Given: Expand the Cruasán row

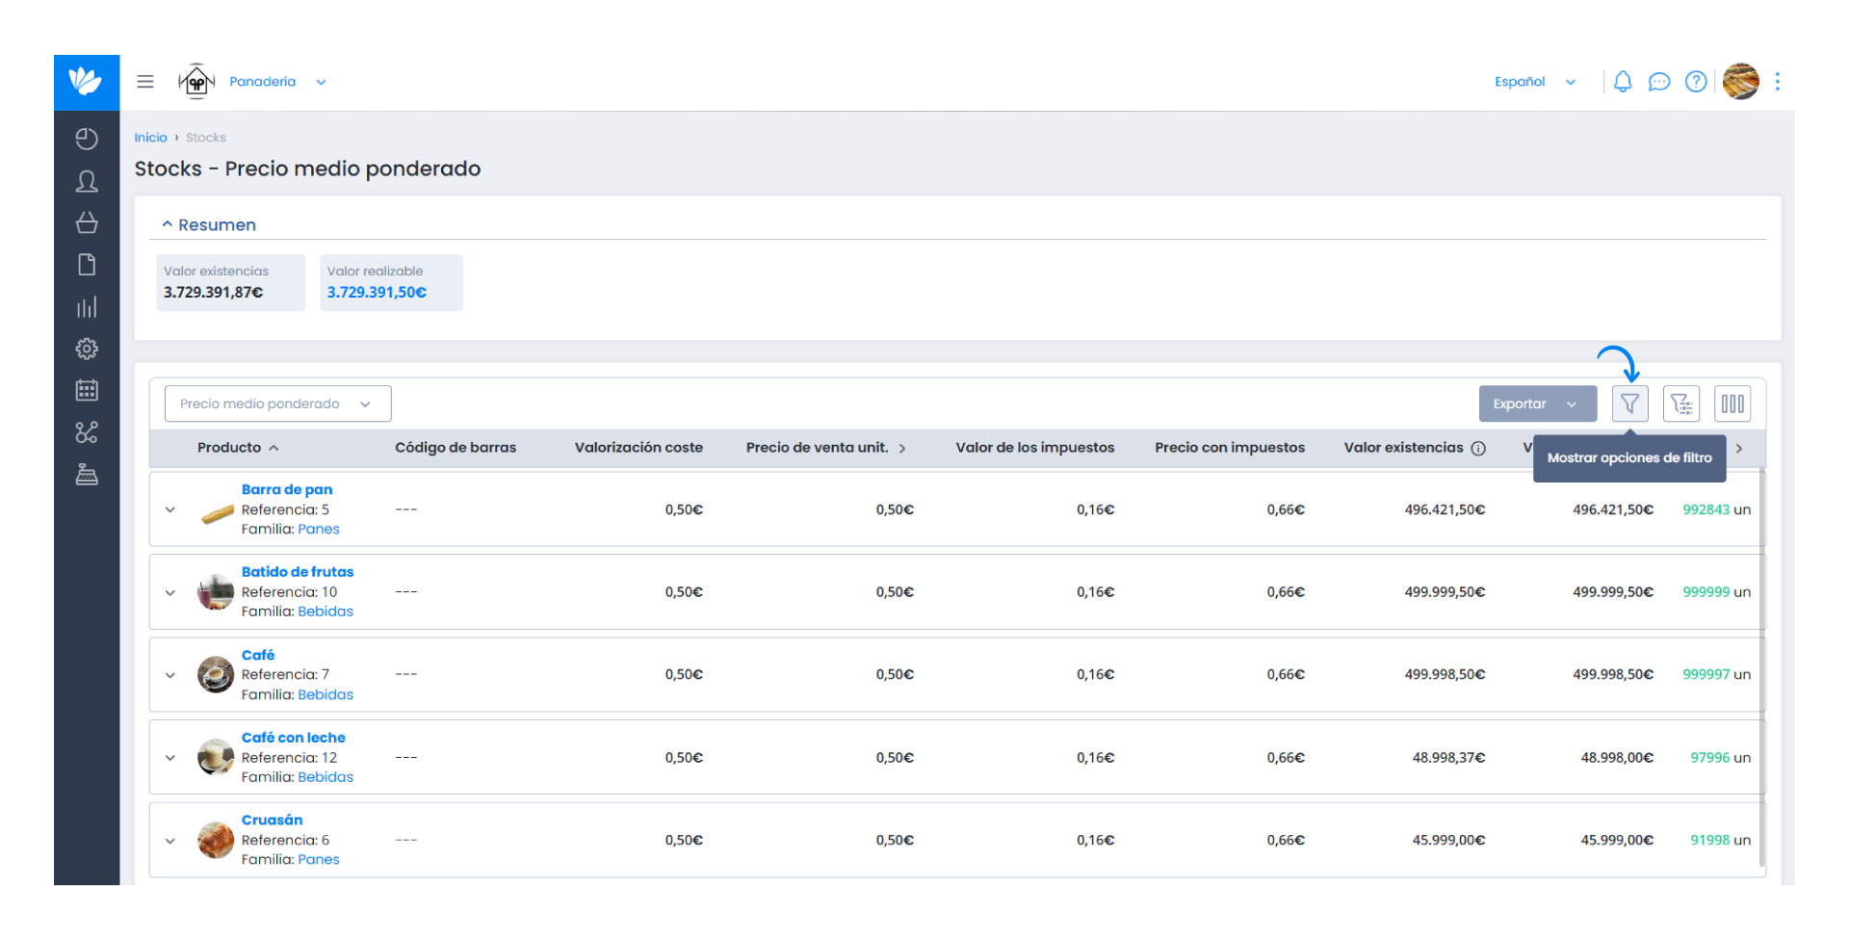Looking at the screenshot, I should [170, 841].
